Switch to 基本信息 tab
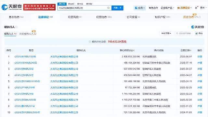 pos(16,17)
